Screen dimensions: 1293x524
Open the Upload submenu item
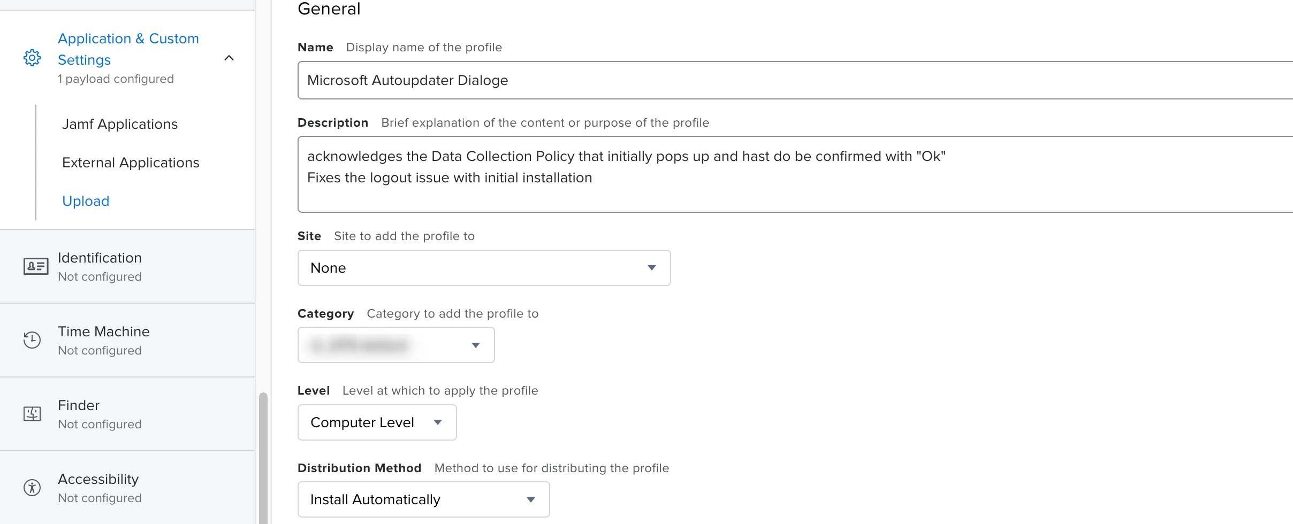[x=86, y=201]
